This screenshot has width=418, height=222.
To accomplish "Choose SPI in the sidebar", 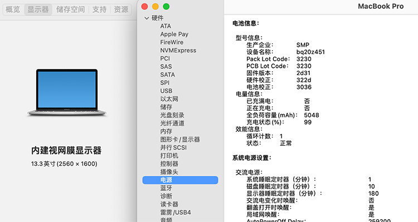I will [x=164, y=83].
